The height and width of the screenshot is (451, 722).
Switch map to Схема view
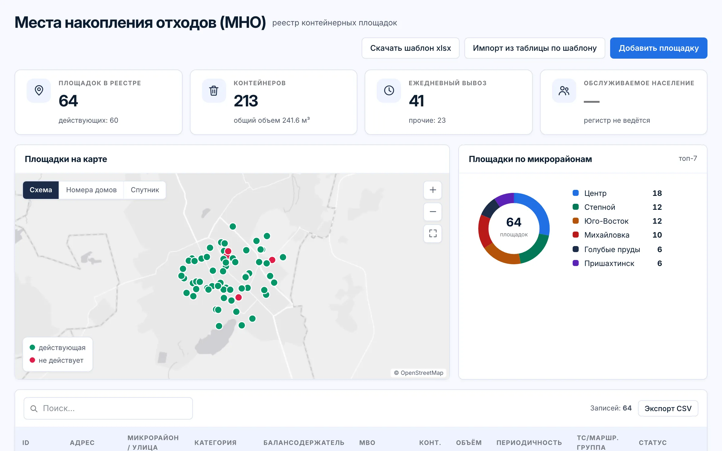[41, 190]
